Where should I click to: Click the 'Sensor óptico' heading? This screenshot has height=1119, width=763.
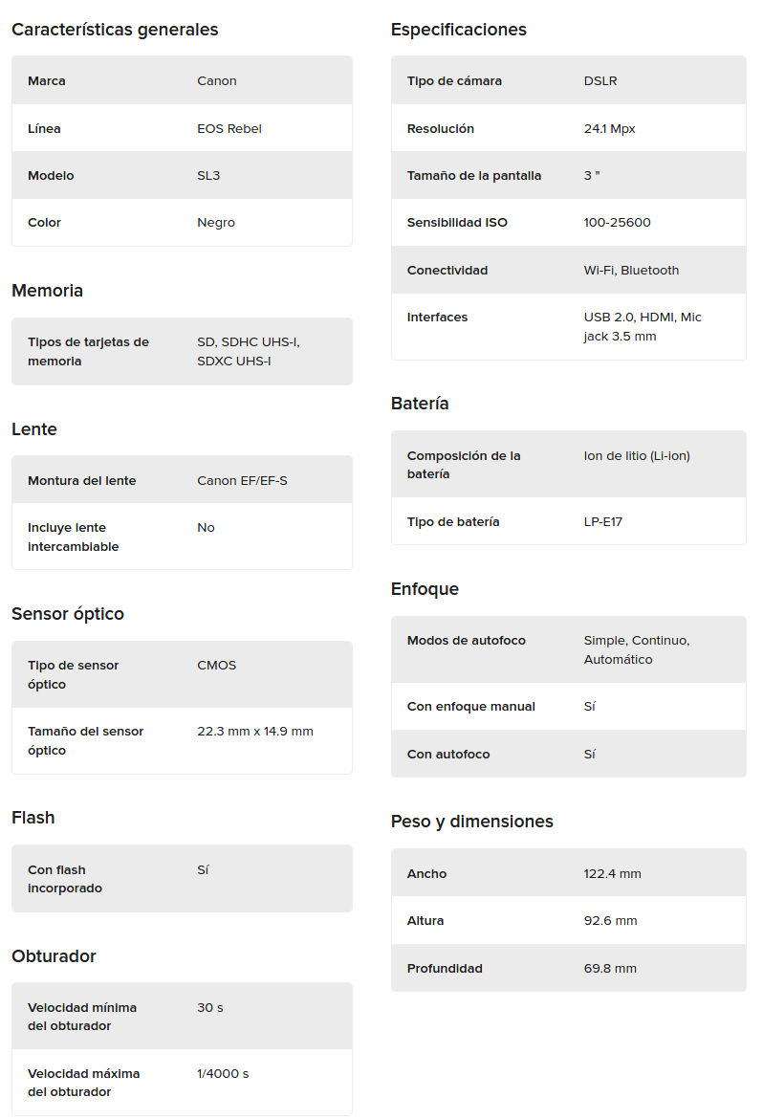[68, 614]
